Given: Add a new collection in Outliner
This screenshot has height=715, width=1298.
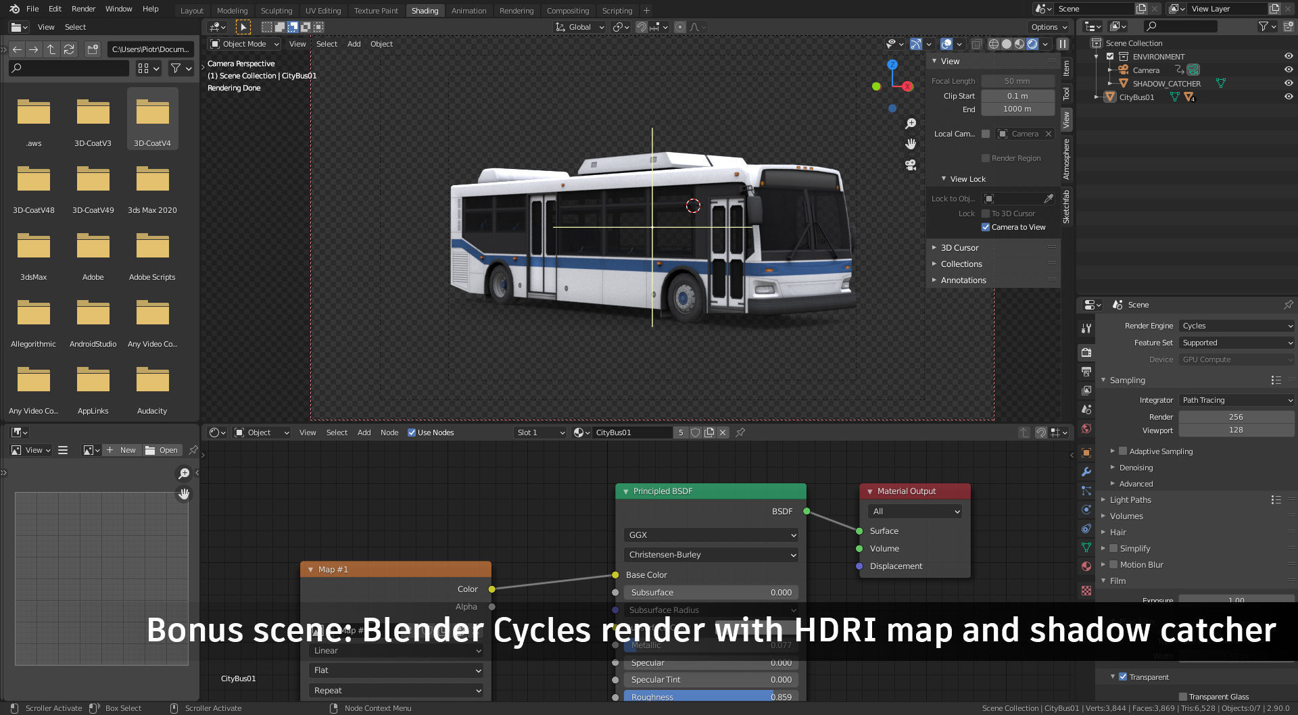Looking at the screenshot, I should tap(1289, 26).
